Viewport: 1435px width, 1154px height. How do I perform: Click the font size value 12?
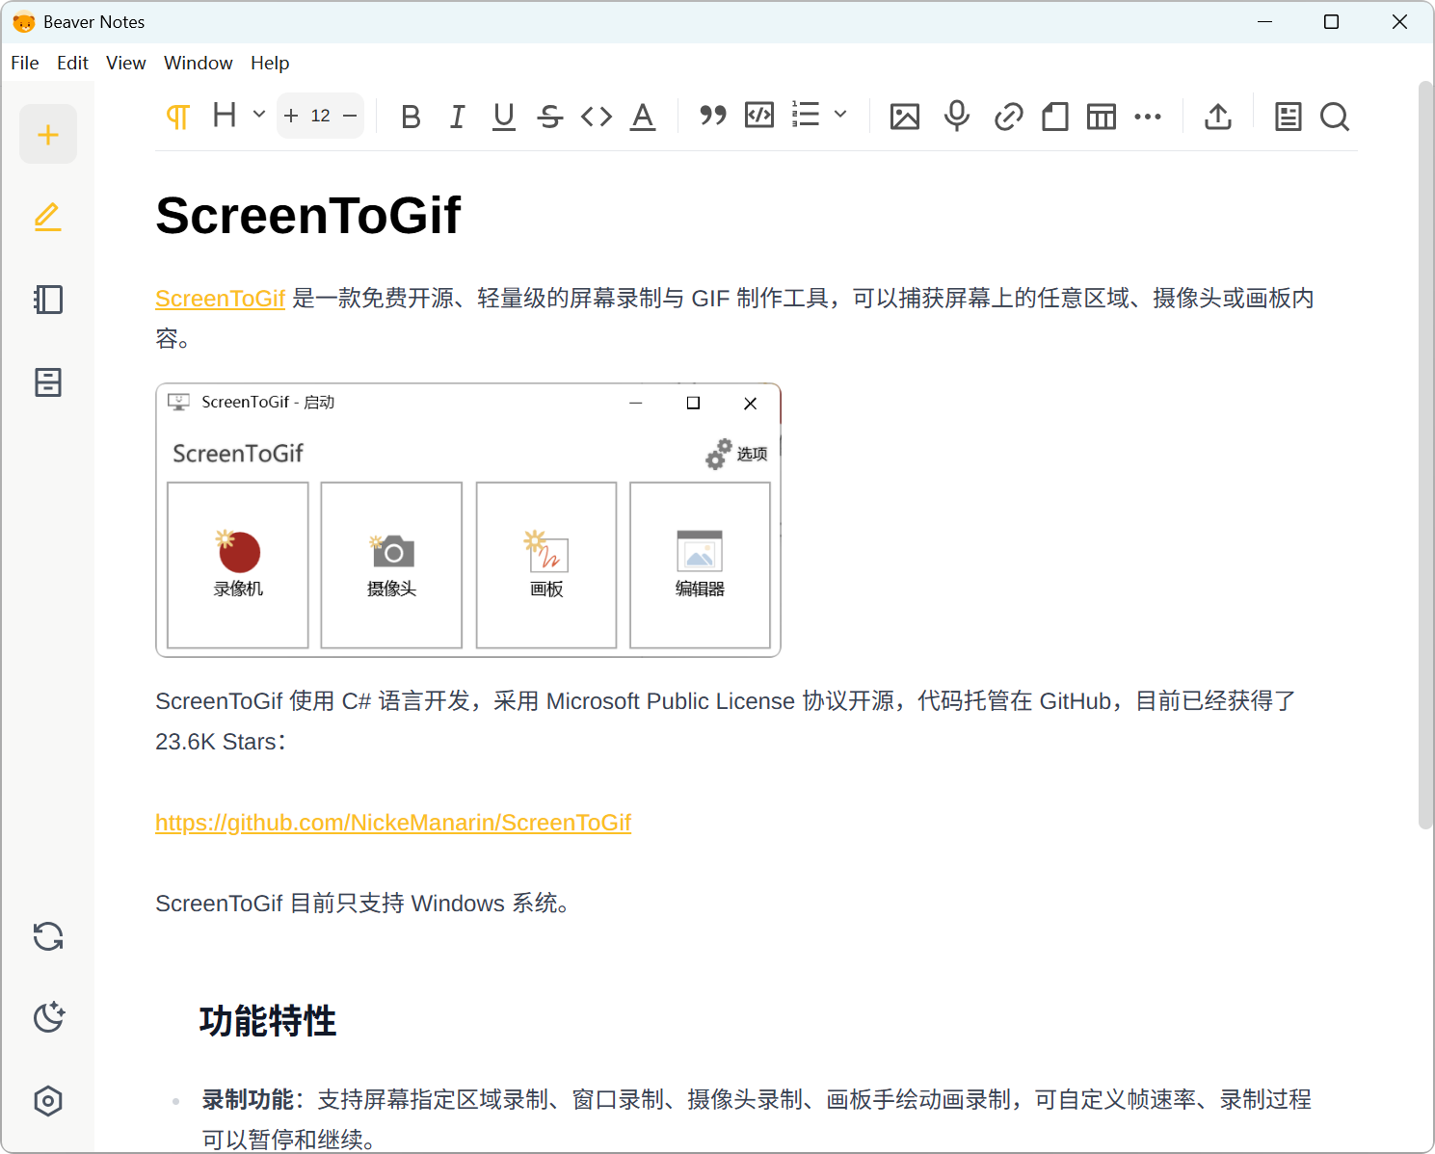321,116
